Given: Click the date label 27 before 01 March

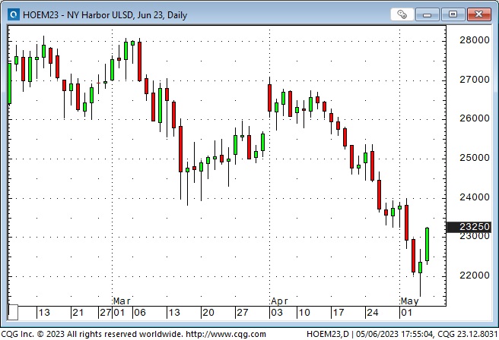Looking at the screenshot, I should click(105, 313).
